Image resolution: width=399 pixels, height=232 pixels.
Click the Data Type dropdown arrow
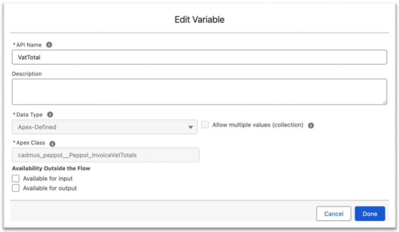point(190,127)
